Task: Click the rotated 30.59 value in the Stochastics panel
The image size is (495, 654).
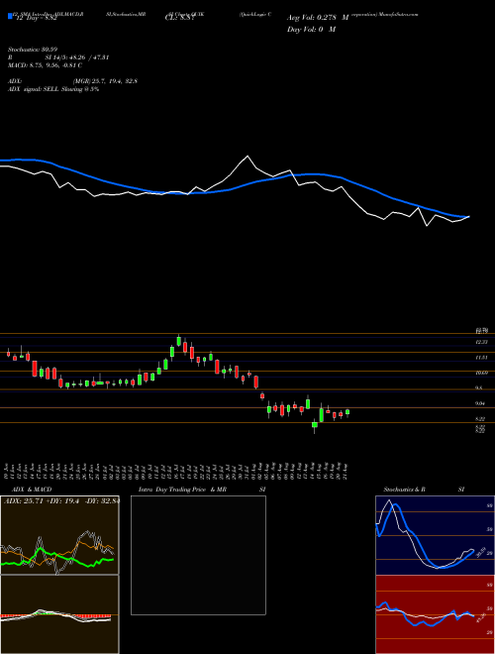Action: pos(481,552)
